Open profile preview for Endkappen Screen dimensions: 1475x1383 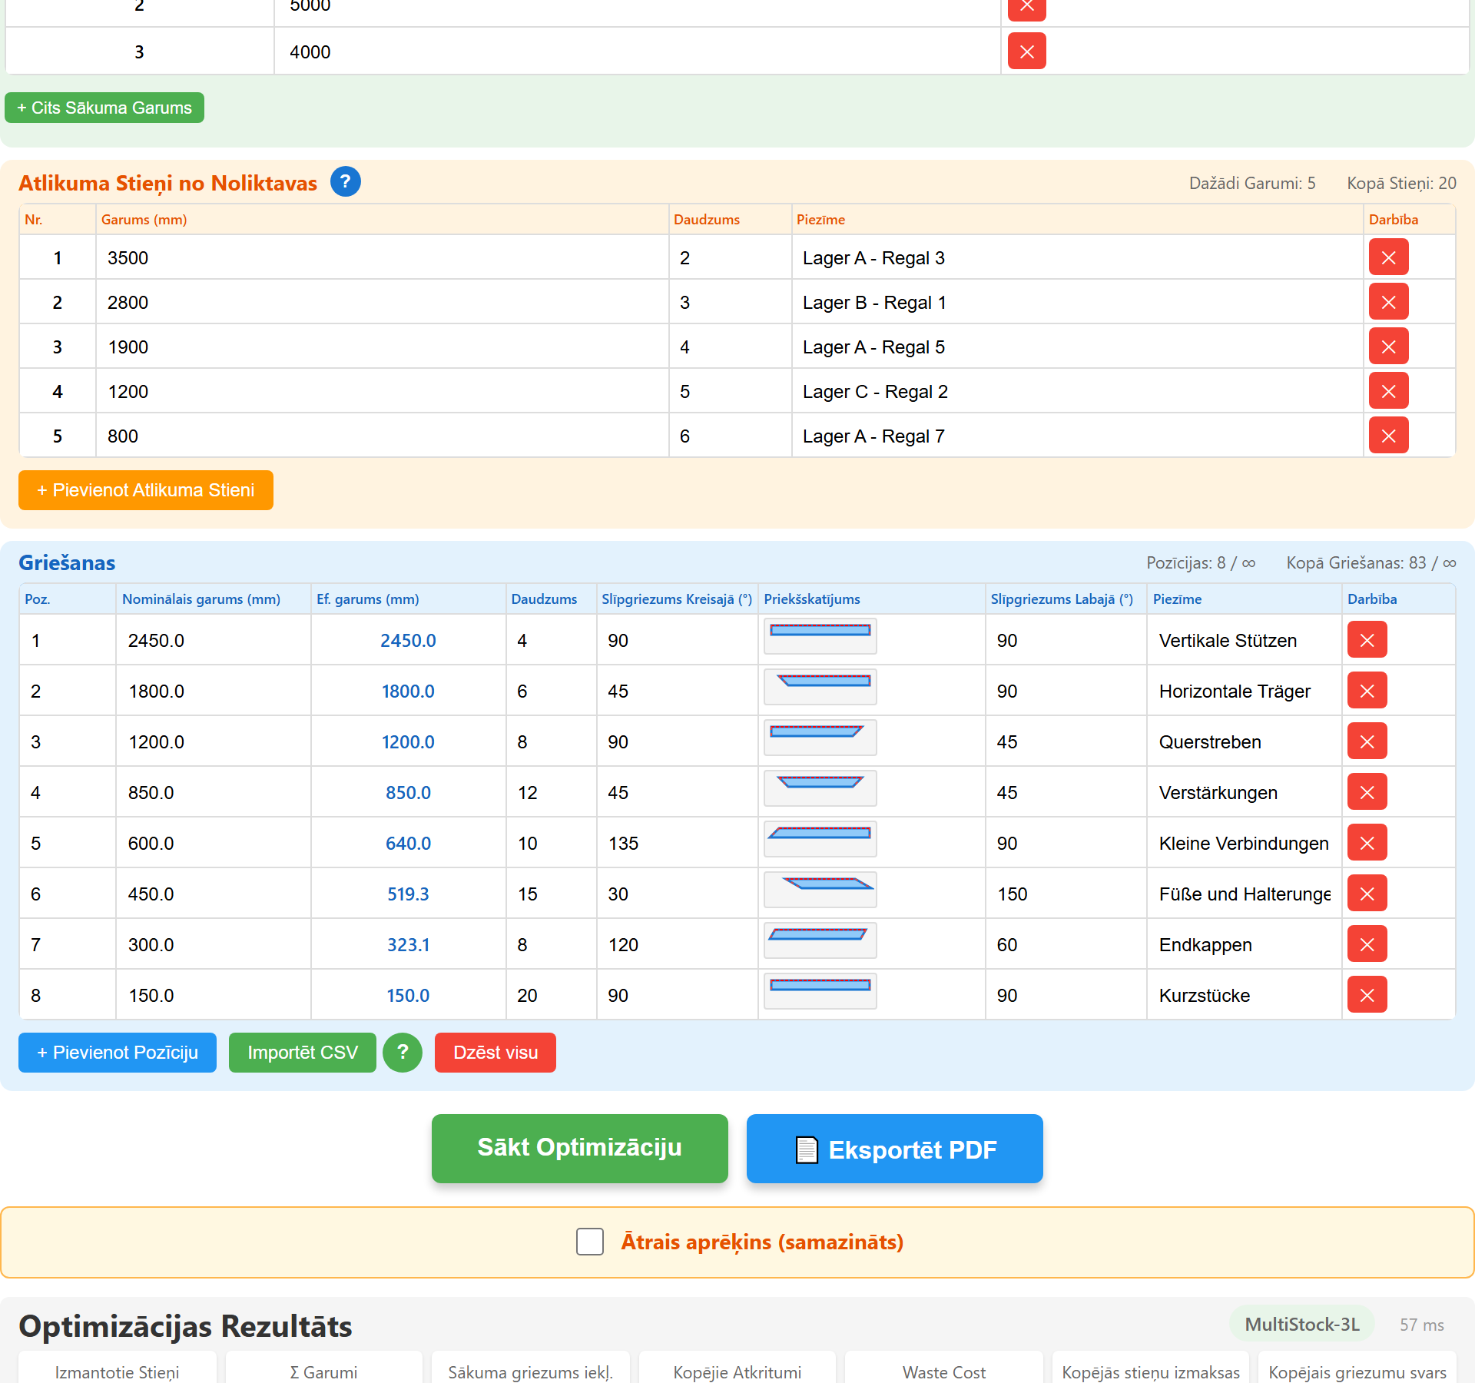(x=820, y=940)
